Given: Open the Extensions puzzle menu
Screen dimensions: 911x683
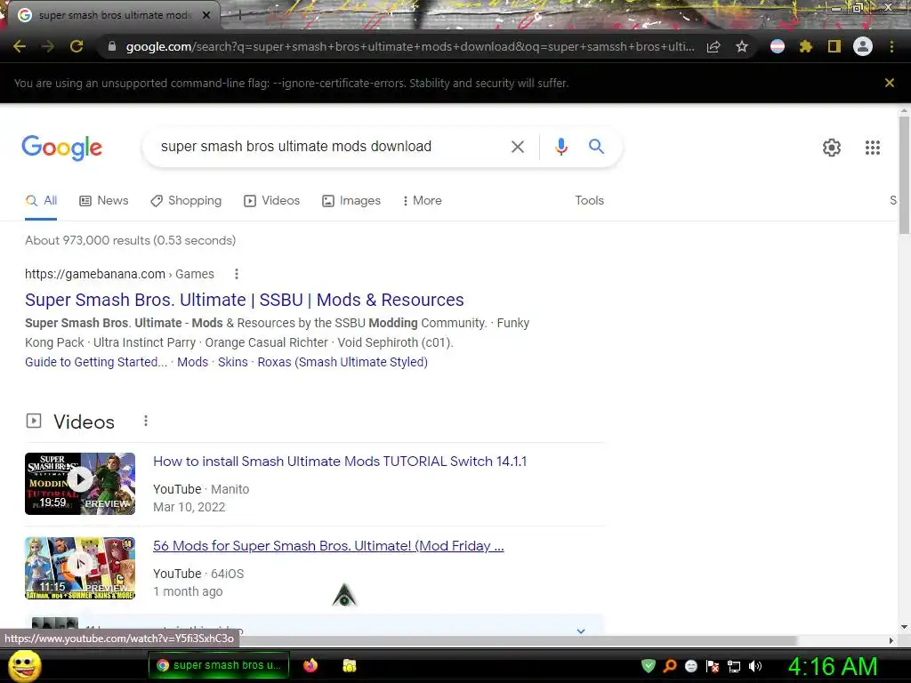Looking at the screenshot, I should point(805,46).
